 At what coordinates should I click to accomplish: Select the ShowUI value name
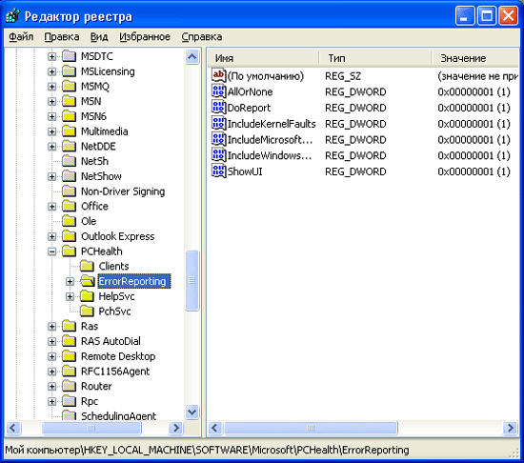[x=245, y=171]
